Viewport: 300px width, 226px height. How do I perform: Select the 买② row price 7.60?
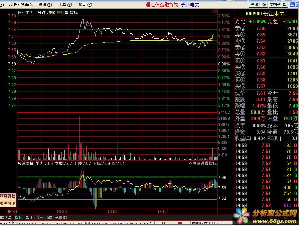point(261,67)
